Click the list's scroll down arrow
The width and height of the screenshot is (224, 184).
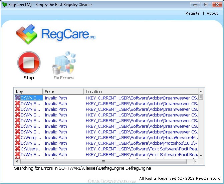coord(201,156)
